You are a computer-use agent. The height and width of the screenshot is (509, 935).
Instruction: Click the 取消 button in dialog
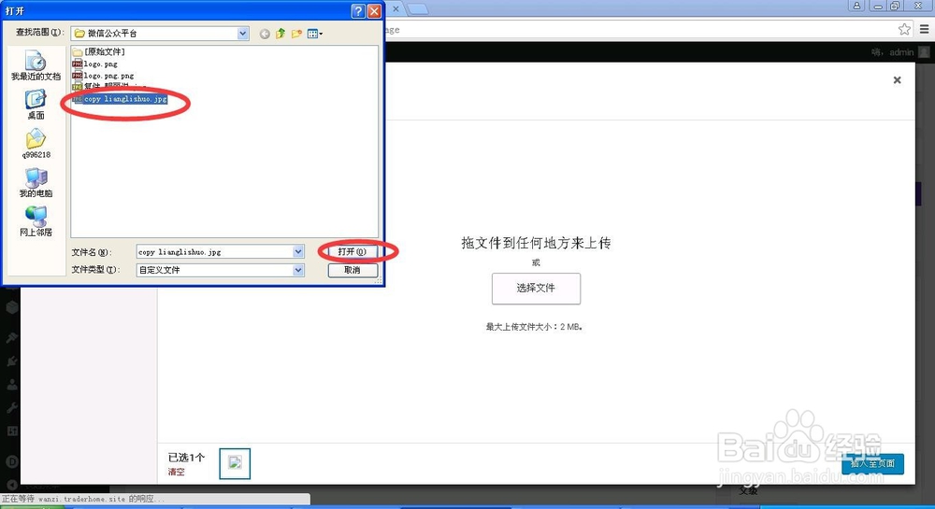tap(352, 270)
